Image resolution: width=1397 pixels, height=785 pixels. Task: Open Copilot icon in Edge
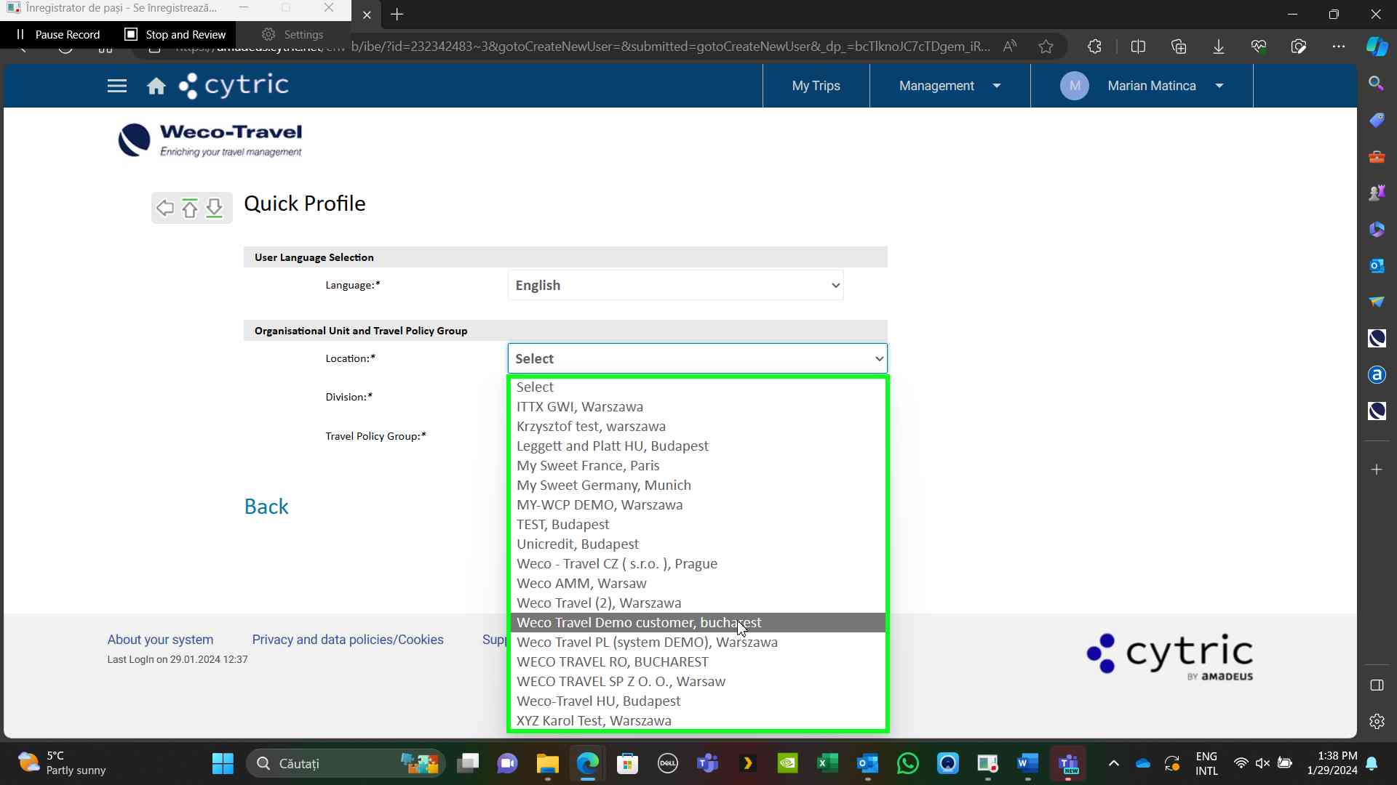pos(1376,47)
